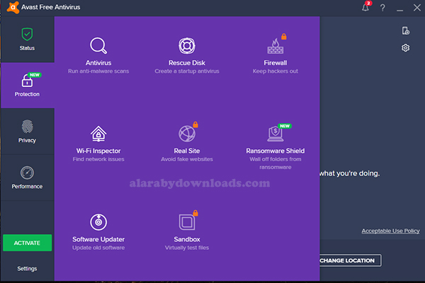Viewport: 425px width, 283px height.
Task: Click the NEW badge on Ransomware Shield
Action: point(285,126)
